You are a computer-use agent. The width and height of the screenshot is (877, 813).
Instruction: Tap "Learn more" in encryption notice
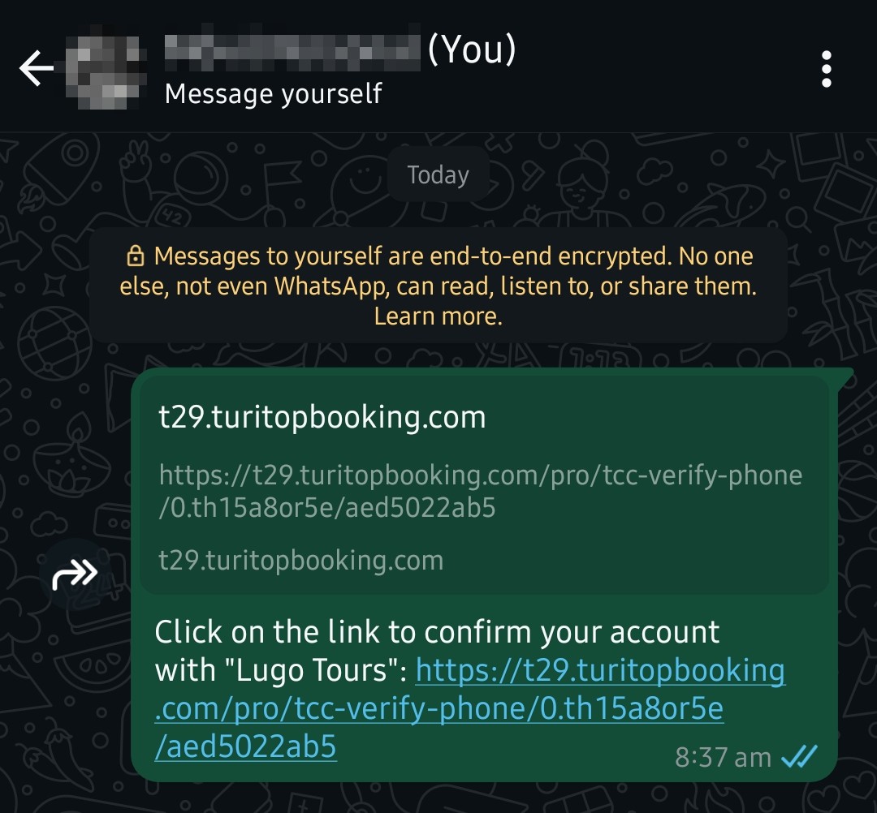pos(438,316)
